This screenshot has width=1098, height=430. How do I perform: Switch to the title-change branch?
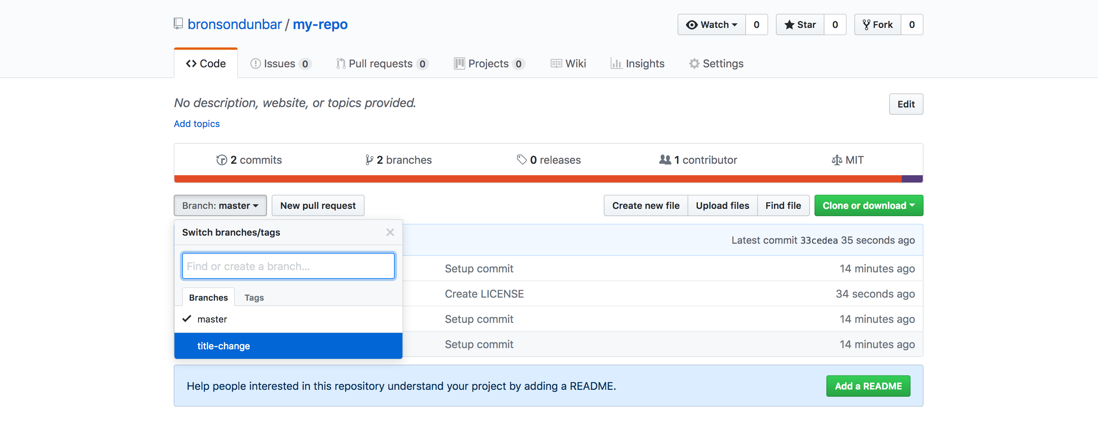point(224,346)
